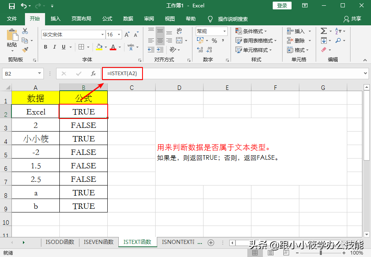The width and height of the screenshot is (371, 257).
Task: Open the ISEVEN函数 sheet
Action: point(98,242)
